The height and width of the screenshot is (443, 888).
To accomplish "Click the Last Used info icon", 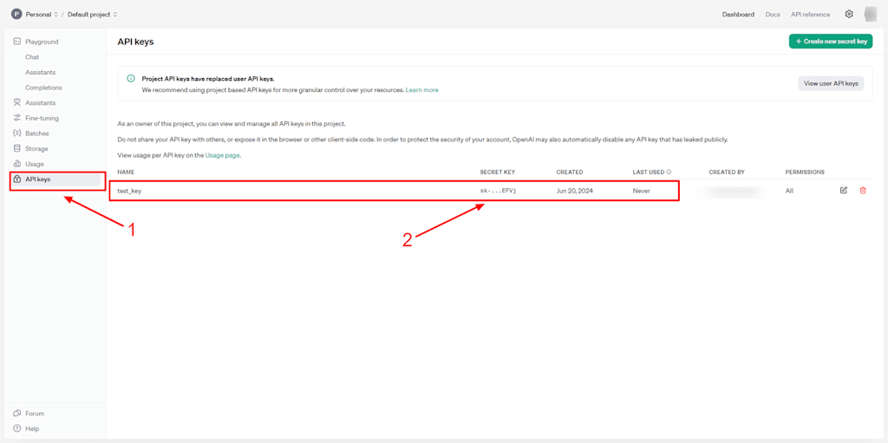I will tap(669, 172).
